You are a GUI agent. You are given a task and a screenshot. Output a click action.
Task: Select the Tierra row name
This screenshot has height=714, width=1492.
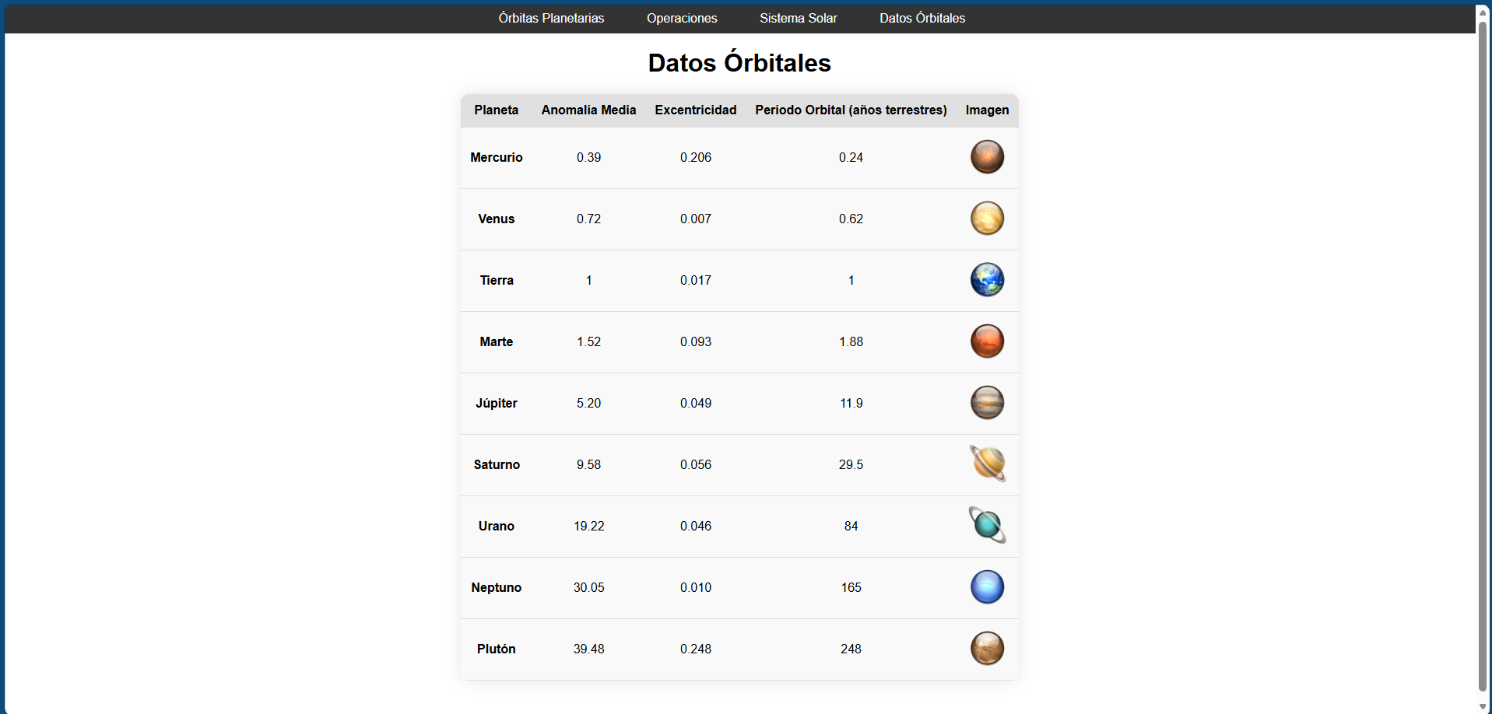coord(497,281)
